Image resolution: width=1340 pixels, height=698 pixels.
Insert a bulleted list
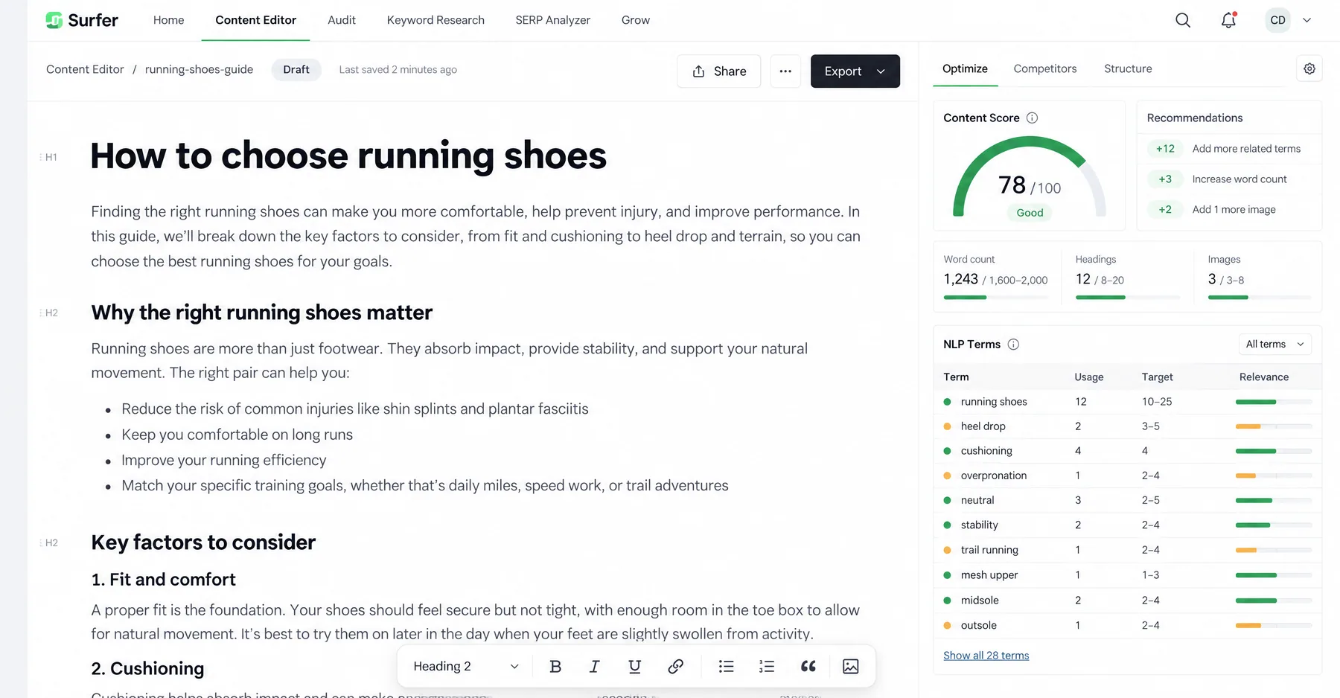point(727,667)
